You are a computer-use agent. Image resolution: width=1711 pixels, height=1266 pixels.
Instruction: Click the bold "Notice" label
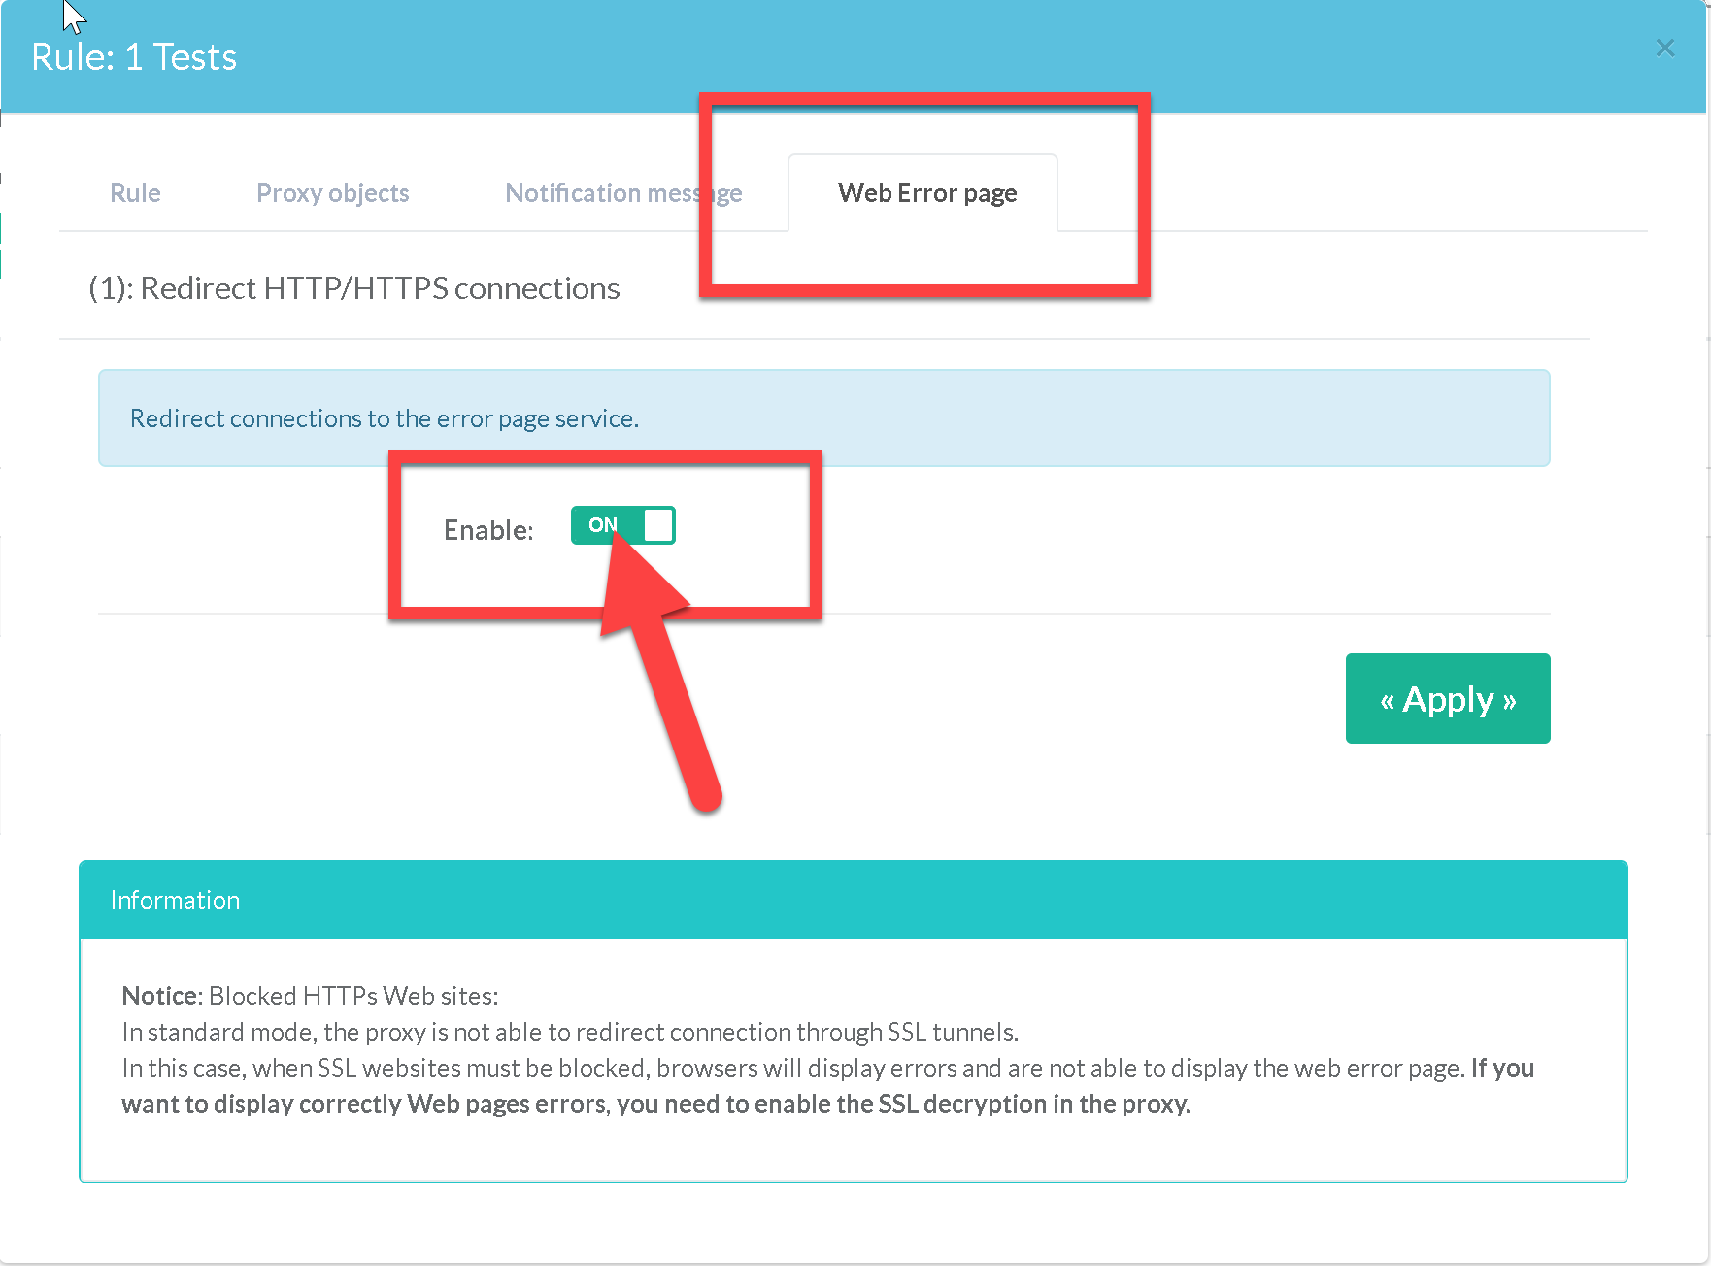pos(160,996)
